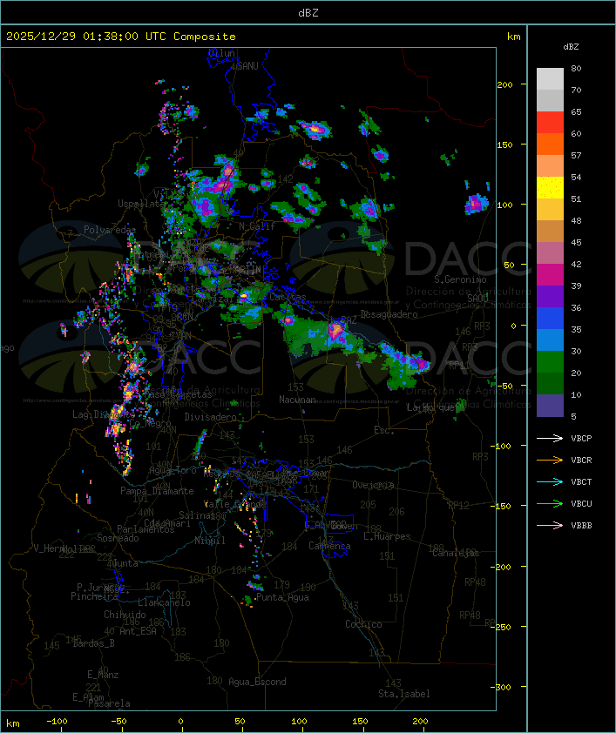Click the white VBCP arrow icon

pyautogui.click(x=550, y=438)
